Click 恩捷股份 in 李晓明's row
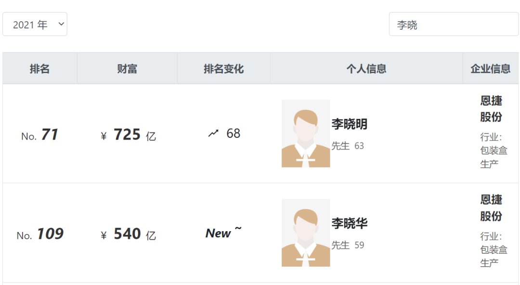Screen dimensions: 520x285 tap(491, 109)
